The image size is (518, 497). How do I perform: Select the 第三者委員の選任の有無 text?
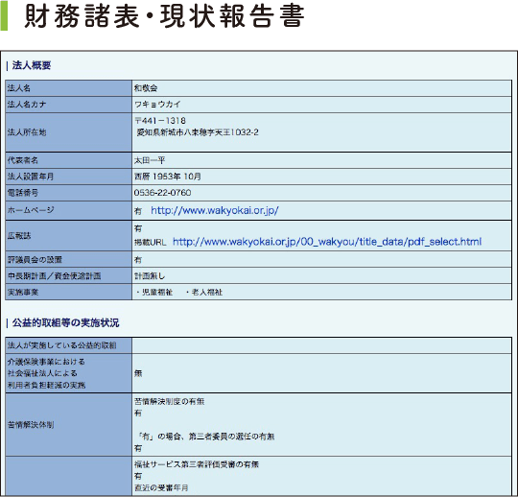[x=231, y=437]
